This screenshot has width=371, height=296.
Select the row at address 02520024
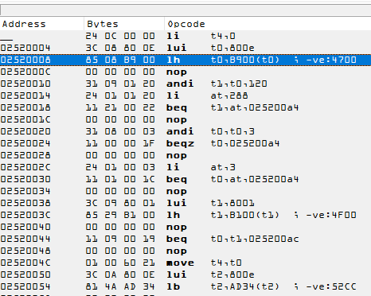185,143
